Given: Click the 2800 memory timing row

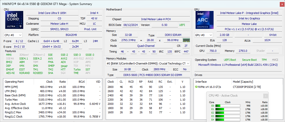Looking at the screenshot, I should tap(148, 87).
